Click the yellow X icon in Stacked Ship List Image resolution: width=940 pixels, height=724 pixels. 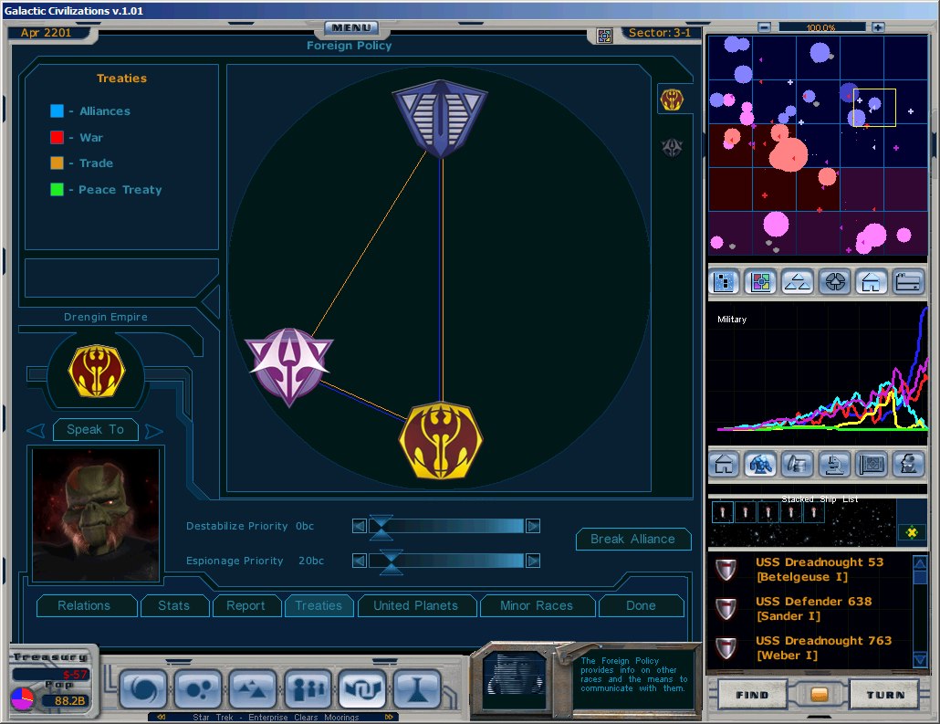pyautogui.click(x=911, y=531)
